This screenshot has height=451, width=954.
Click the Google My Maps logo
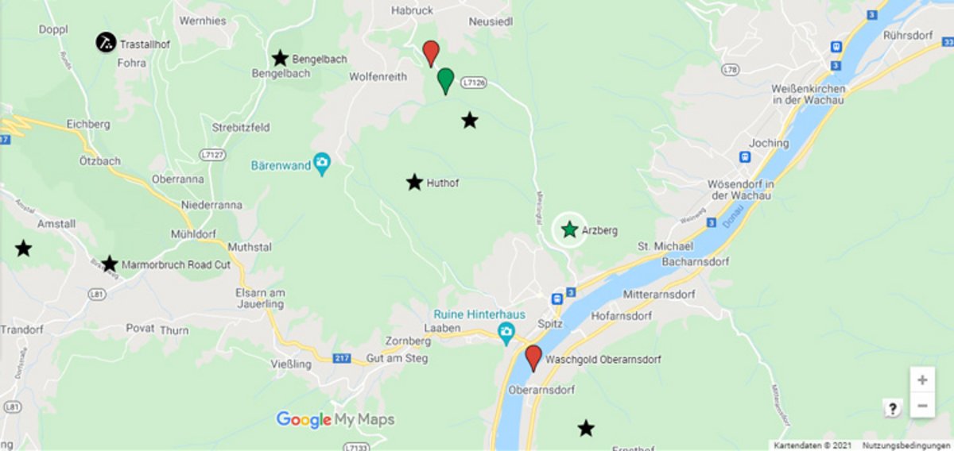[335, 419]
